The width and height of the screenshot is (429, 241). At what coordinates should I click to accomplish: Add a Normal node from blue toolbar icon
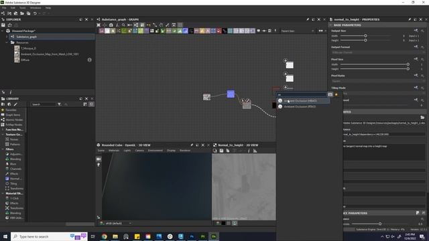click(x=185, y=31)
